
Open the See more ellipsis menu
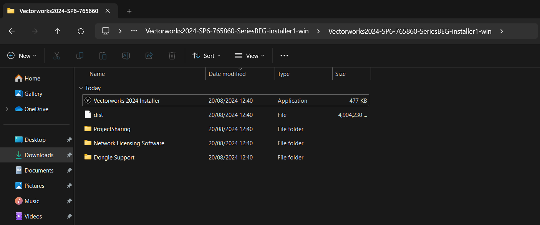tap(284, 56)
